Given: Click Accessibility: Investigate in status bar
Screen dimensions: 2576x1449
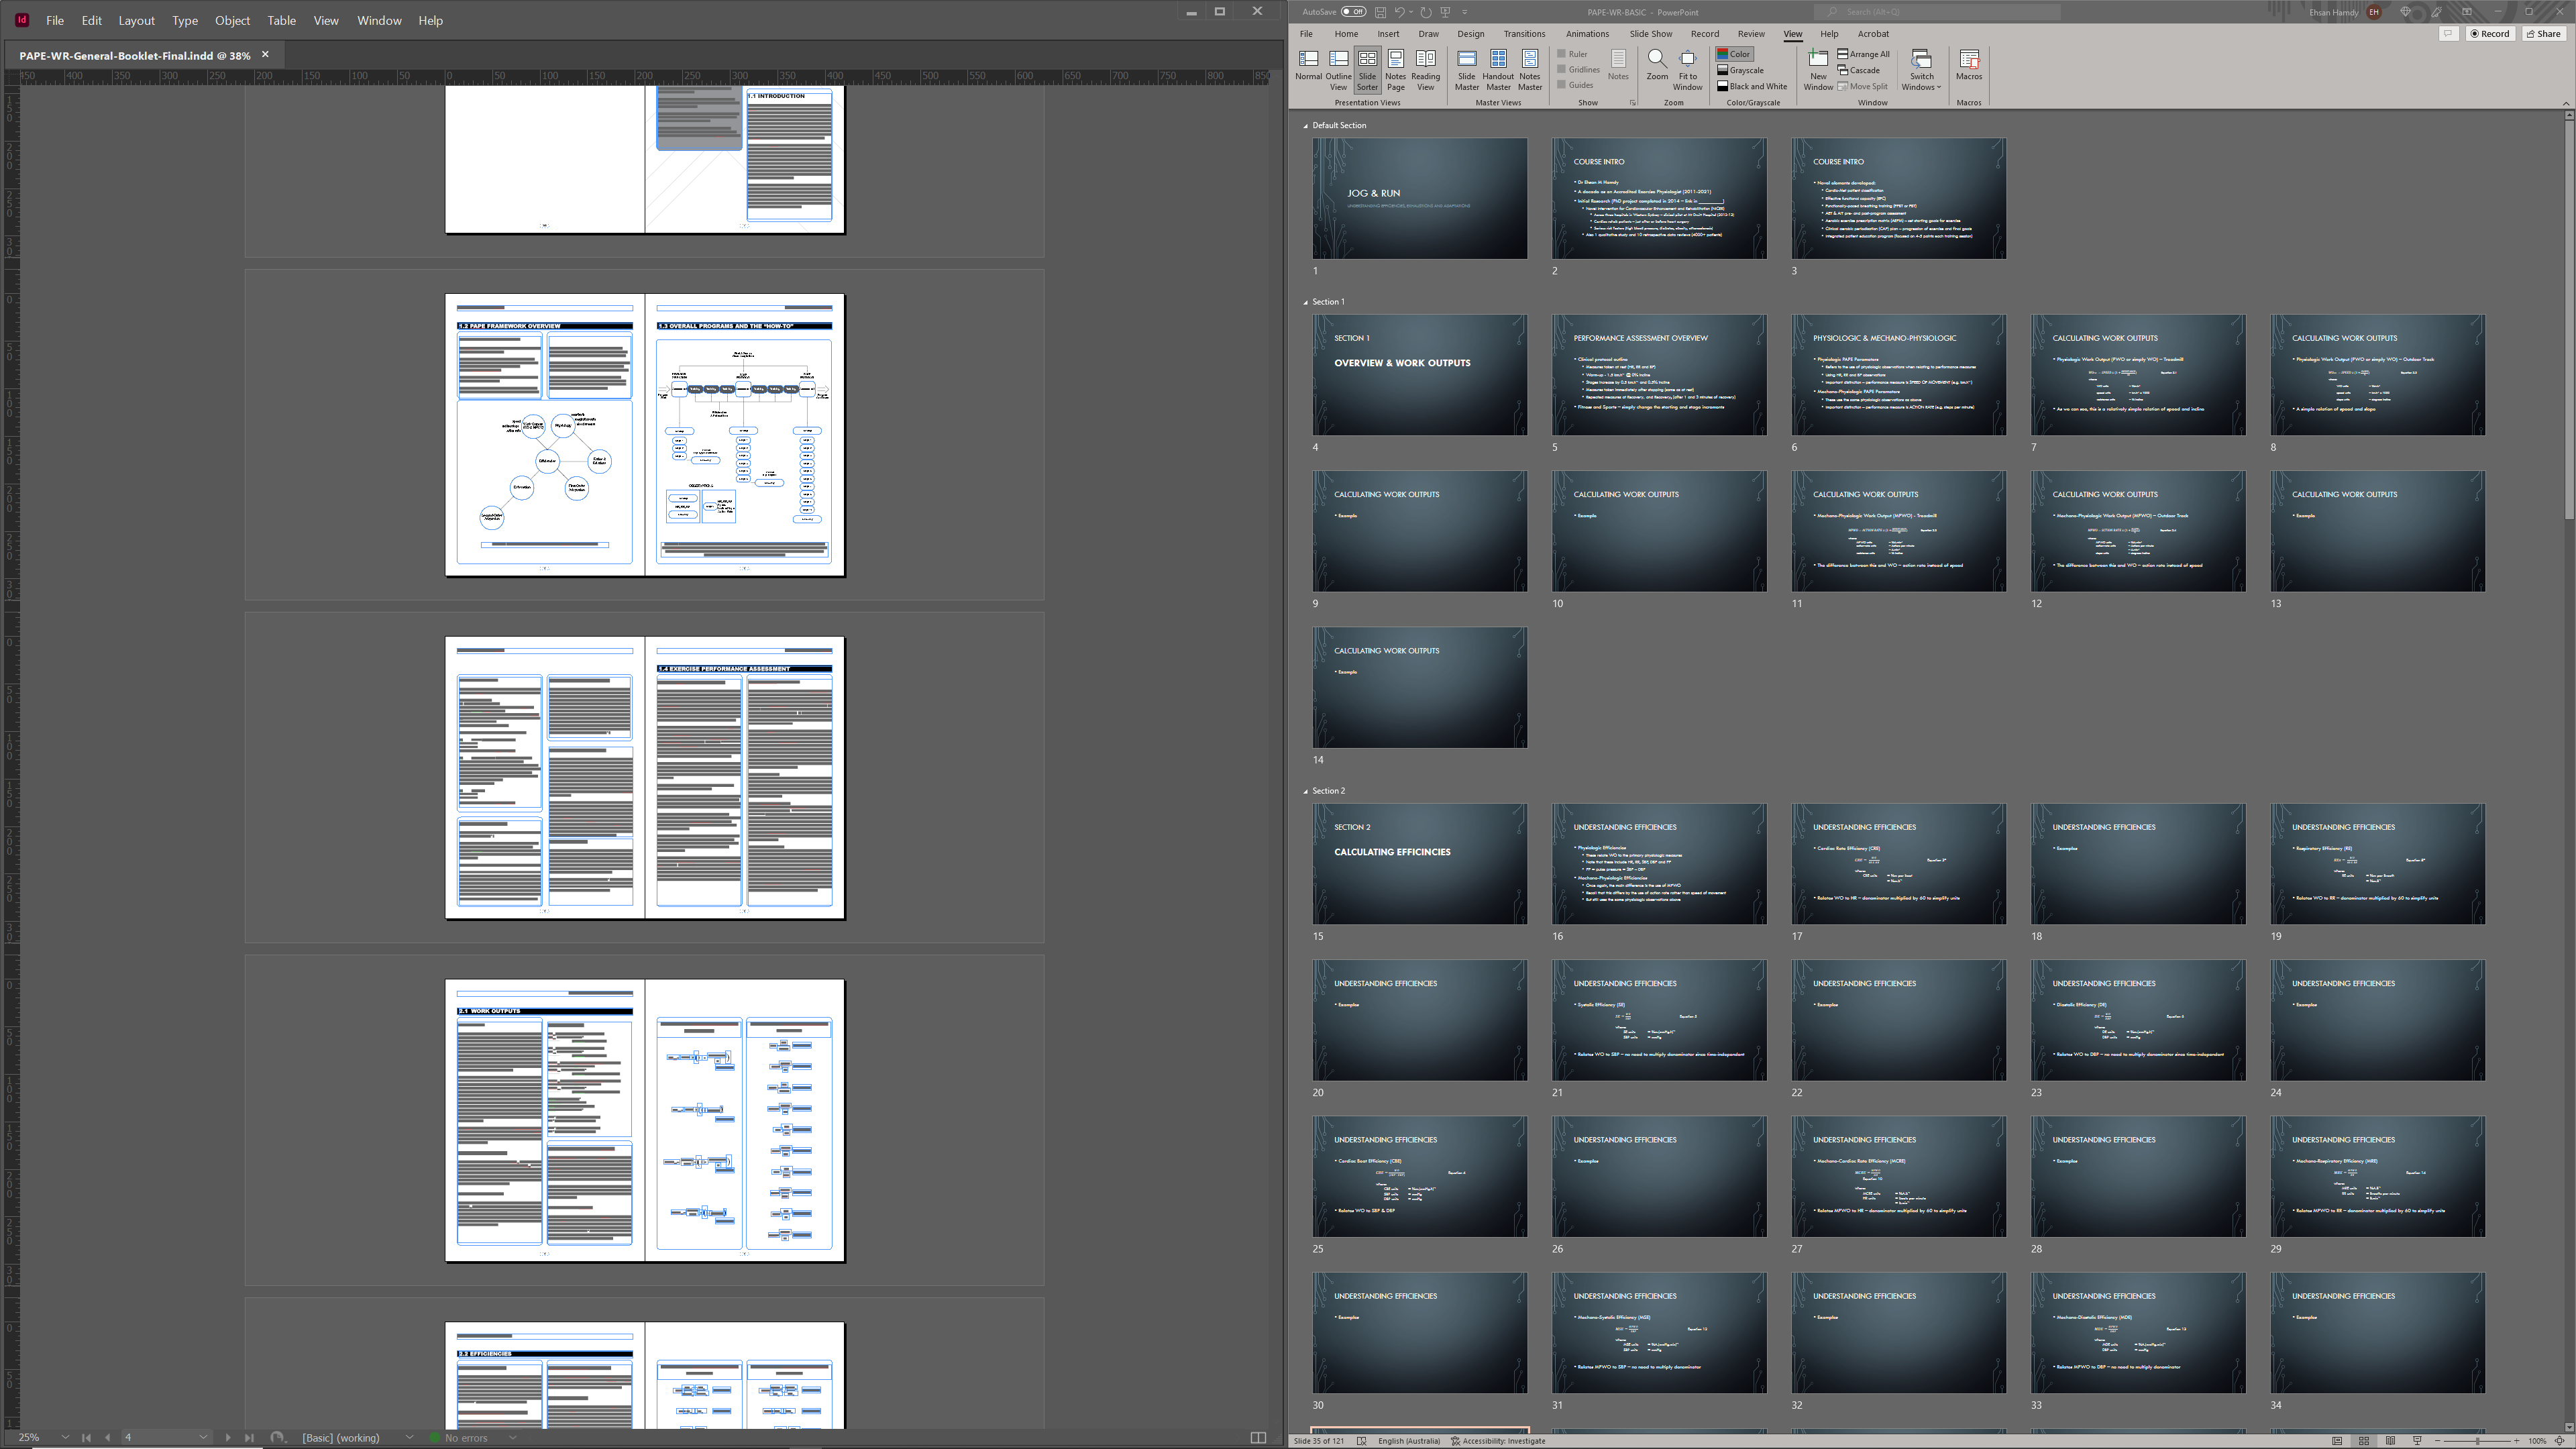Looking at the screenshot, I should 1498,1441.
